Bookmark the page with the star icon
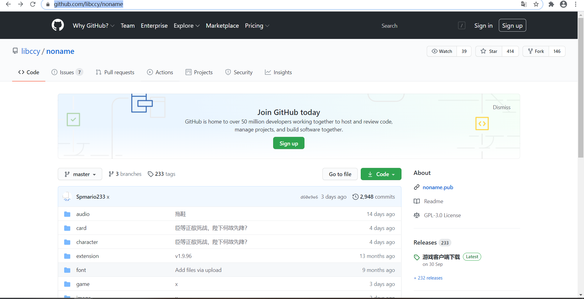 [536, 4]
